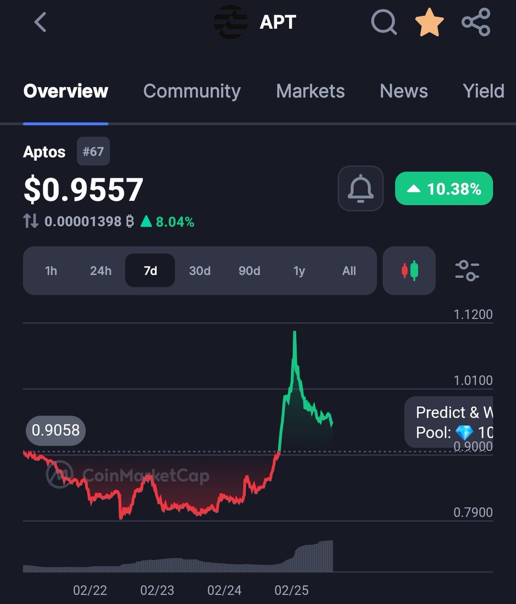Tap the 0.00001398 BTC price
This screenshot has height=604, width=516.
click(89, 221)
